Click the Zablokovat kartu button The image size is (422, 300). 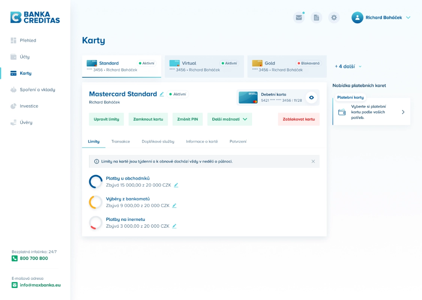[x=299, y=119]
